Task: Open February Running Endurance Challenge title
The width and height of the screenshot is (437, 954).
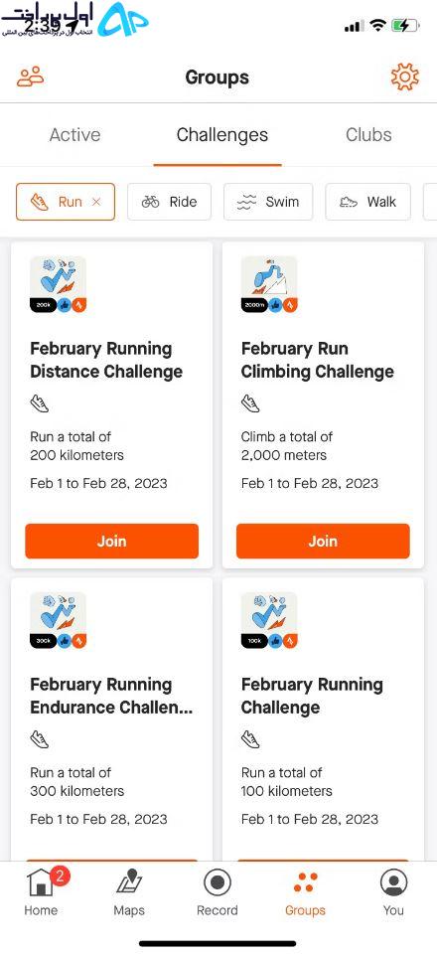Action: [x=112, y=696]
